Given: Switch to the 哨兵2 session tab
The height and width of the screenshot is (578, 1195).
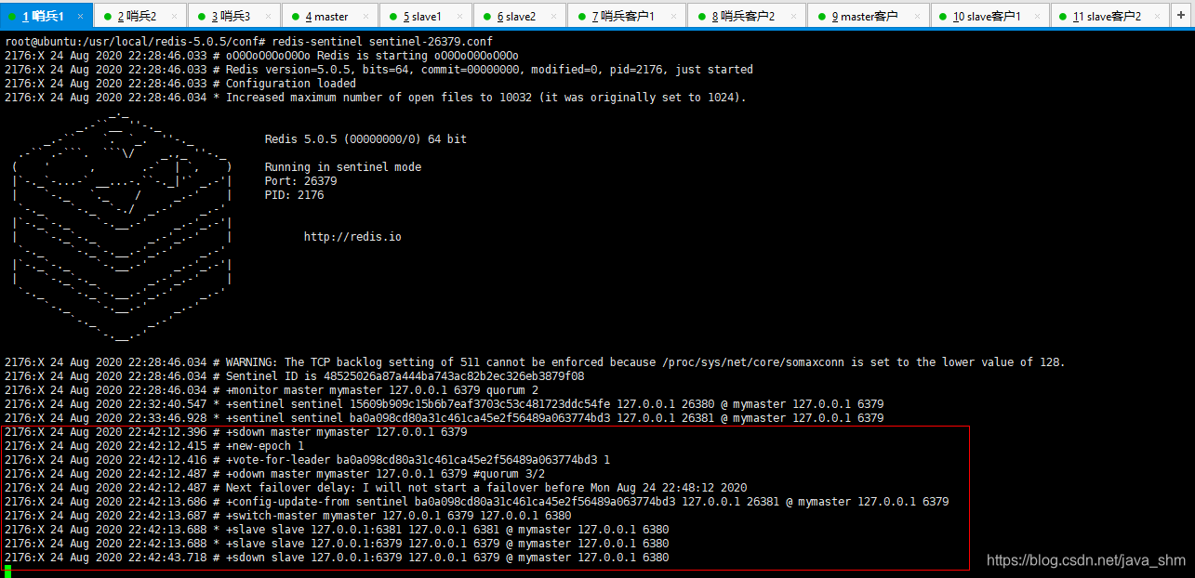Looking at the screenshot, I should [x=139, y=16].
